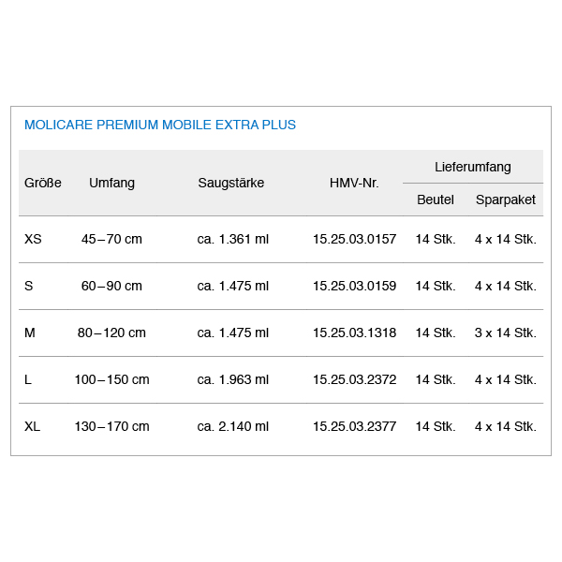The height and width of the screenshot is (562, 562).
Task: Click HMV number 15.25.03.2372
Action: pos(354,379)
